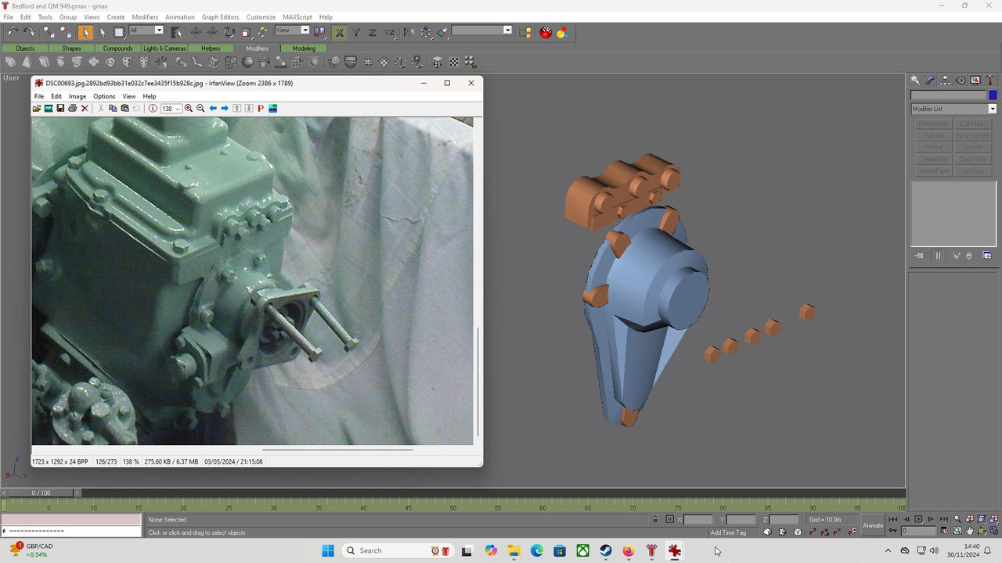Go to next image with blue arrow
The width and height of the screenshot is (1002, 563).
(x=225, y=109)
